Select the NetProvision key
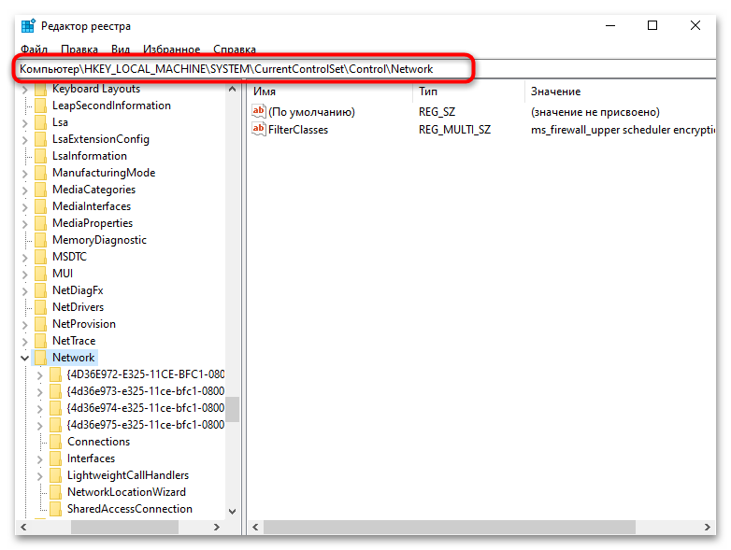Viewport: 731px width, 550px height. pyautogui.click(x=84, y=324)
